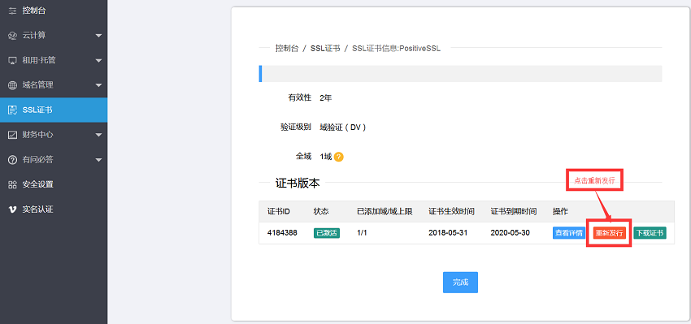Viewport: 691px width, 324px height.
Task: Follow the SSL证书 breadcrumb link
Action: pos(325,49)
